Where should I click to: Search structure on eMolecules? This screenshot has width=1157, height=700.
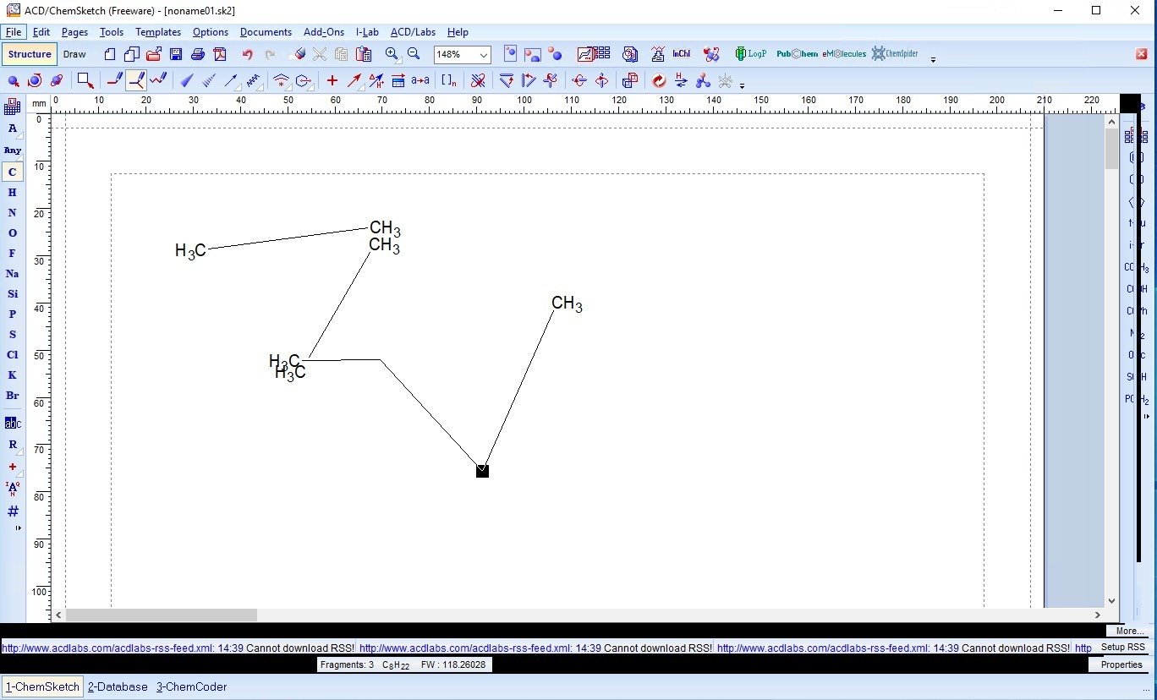tap(844, 54)
